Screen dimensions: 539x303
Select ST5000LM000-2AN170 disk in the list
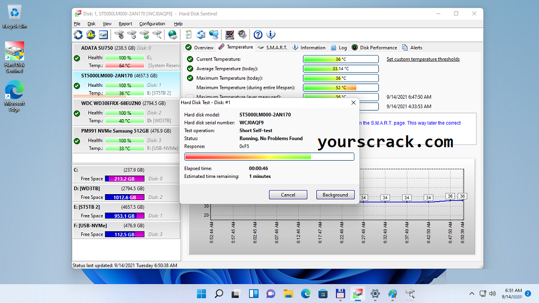(126, 85)
